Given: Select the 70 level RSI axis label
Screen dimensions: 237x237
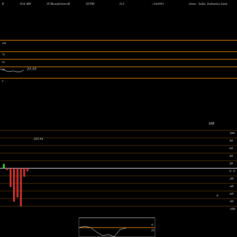Looking at the screenshot, I should [3, 55].
